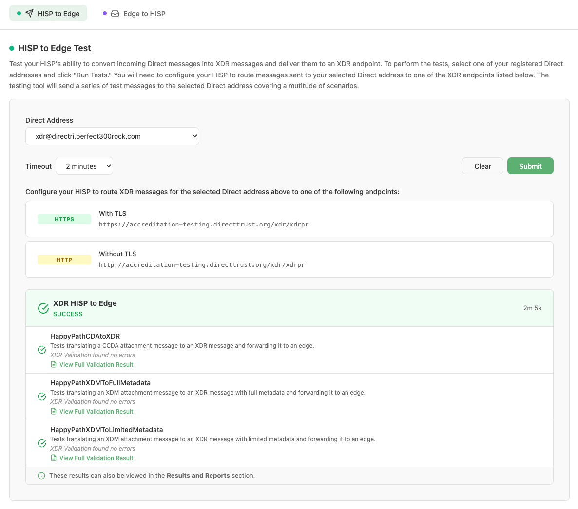578x509 pixels.
Task: Click the Direct Address label
Action: (x=49, y=120)
